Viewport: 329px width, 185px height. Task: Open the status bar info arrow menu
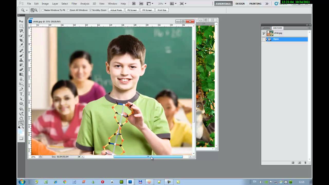[79, 157]
